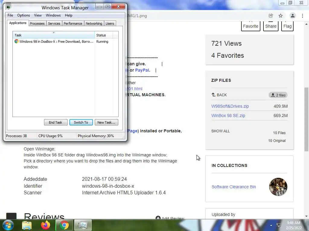Viewport: 309px width, 231px height.
Task: Click the Flag button on the archive page
Action: tap(287, 26)
